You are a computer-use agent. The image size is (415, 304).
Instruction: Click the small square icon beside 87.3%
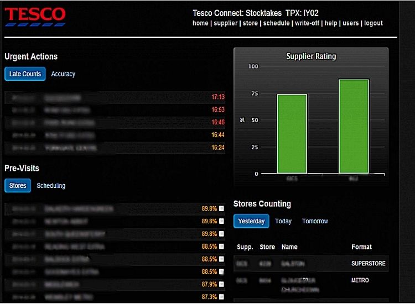tap(221, 297)
